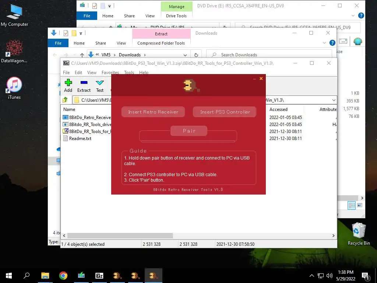Click the Insert Retro Receiver button
Screen dimensions: 377x283
153,112
